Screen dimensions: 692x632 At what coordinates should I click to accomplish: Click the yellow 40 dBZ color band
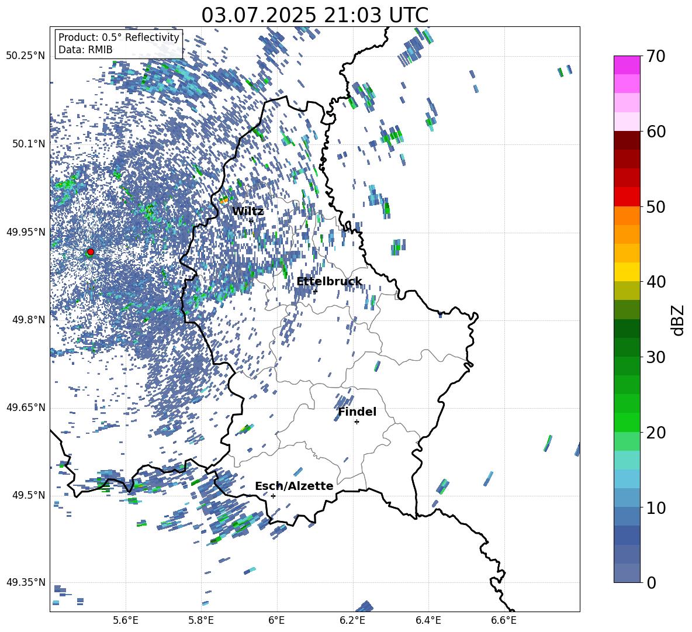[627, 272]
